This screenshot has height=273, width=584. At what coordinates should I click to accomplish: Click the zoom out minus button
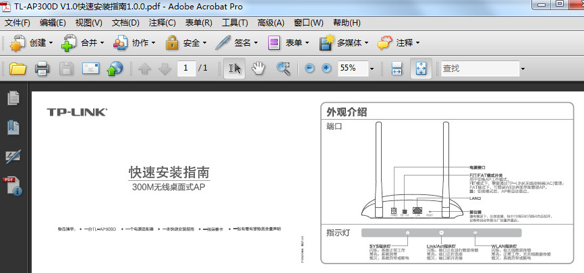(x=310, y=69)
